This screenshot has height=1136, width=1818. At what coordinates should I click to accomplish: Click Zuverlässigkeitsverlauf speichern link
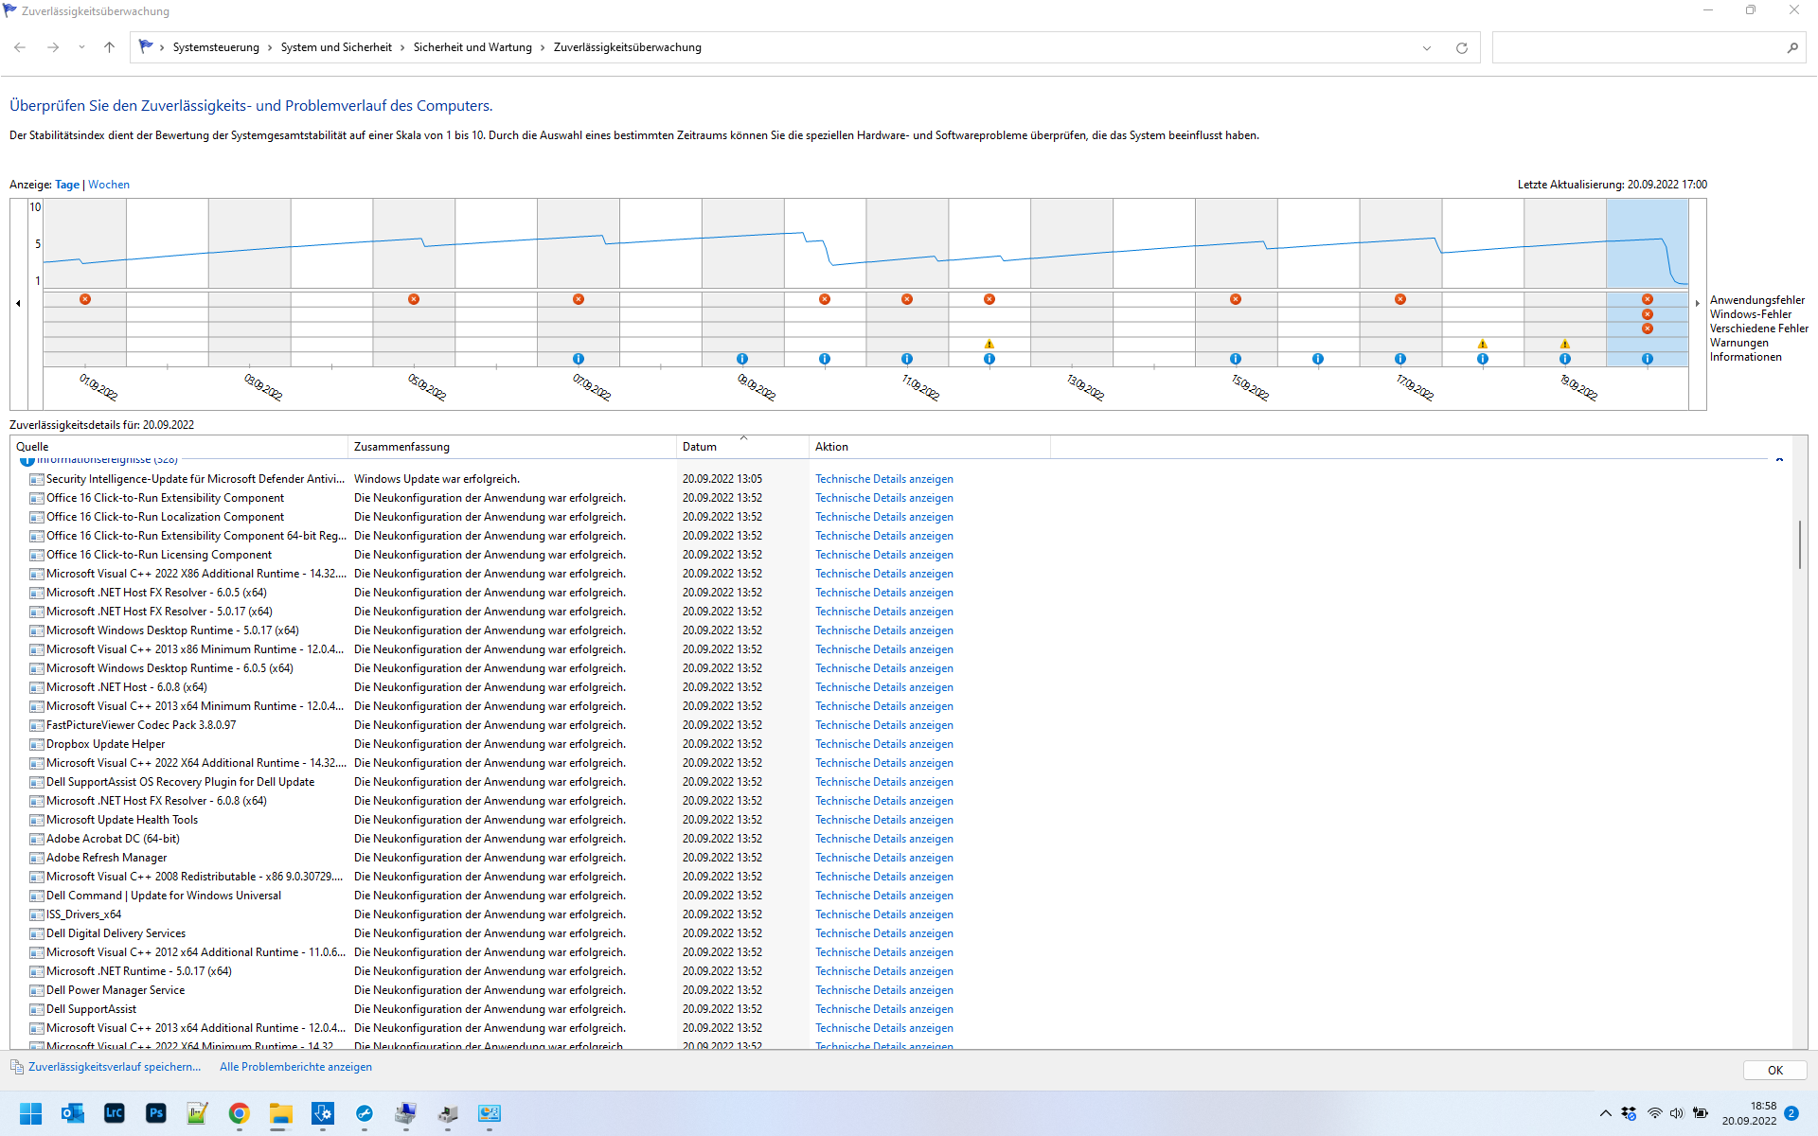[x=114, y=1067]
